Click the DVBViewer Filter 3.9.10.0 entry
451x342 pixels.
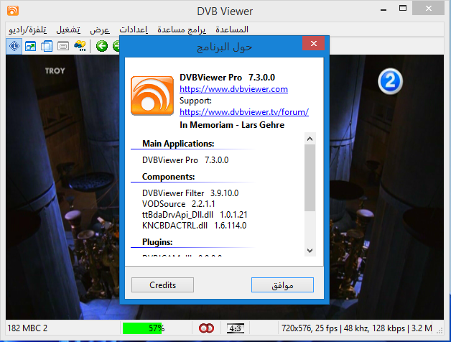click(190, 193)
